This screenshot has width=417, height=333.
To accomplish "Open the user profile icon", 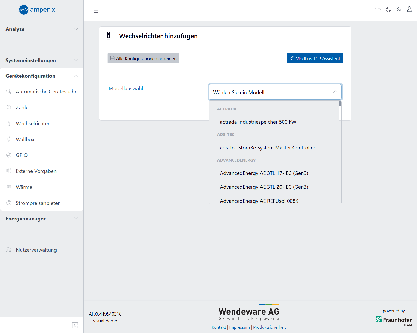I will (x=409, y=10).
